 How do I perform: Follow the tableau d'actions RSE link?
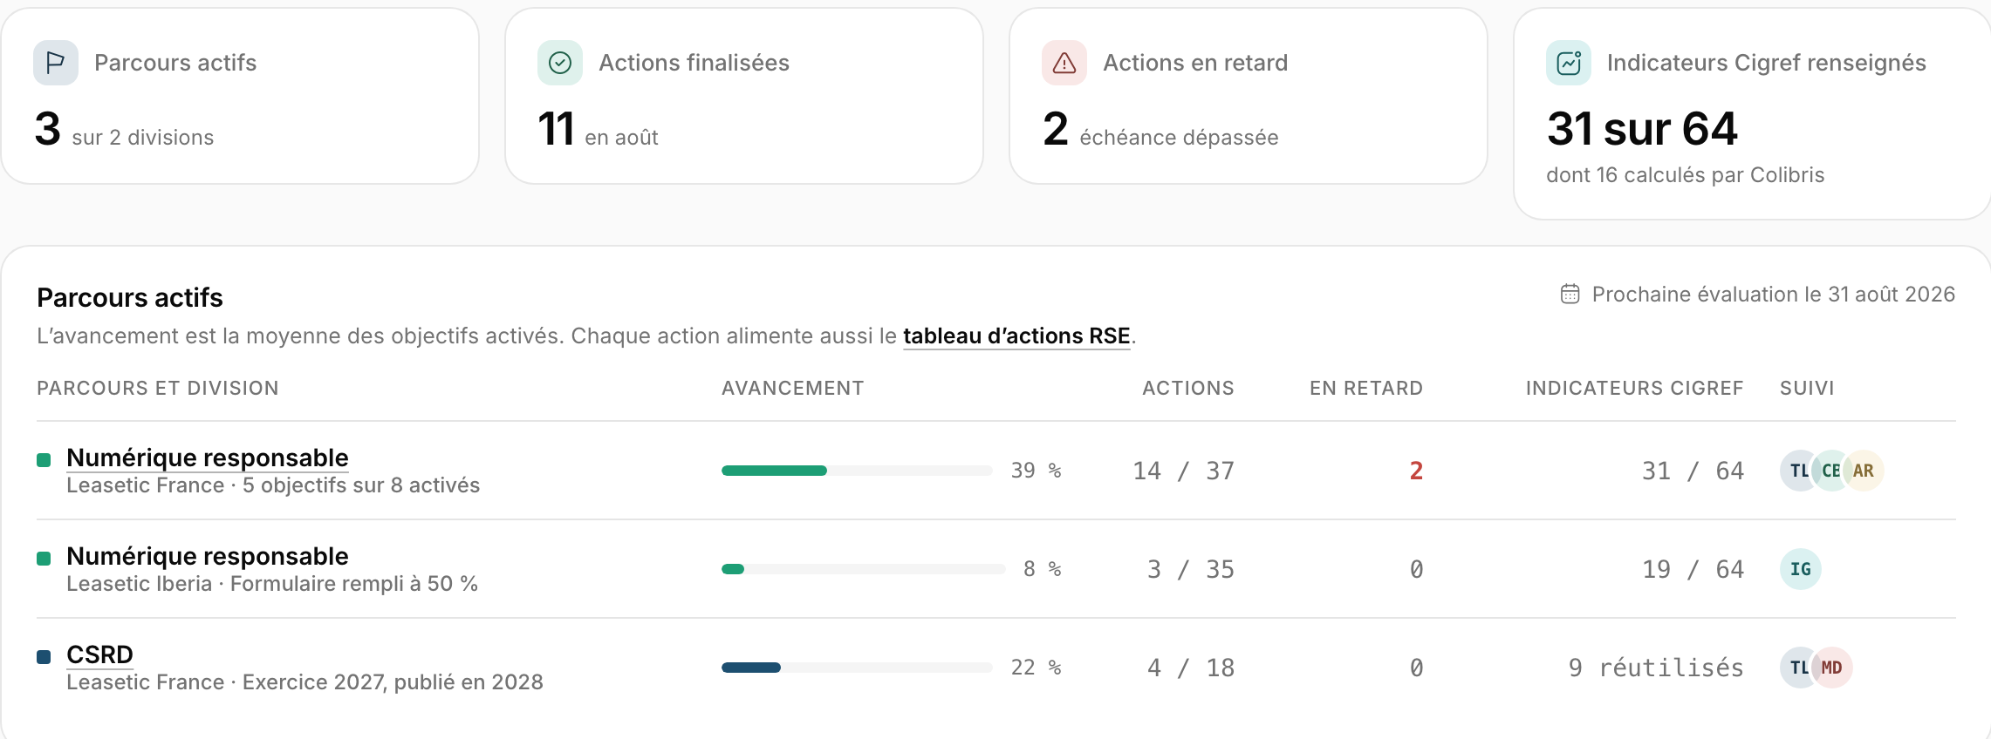tap(1016, 336)
